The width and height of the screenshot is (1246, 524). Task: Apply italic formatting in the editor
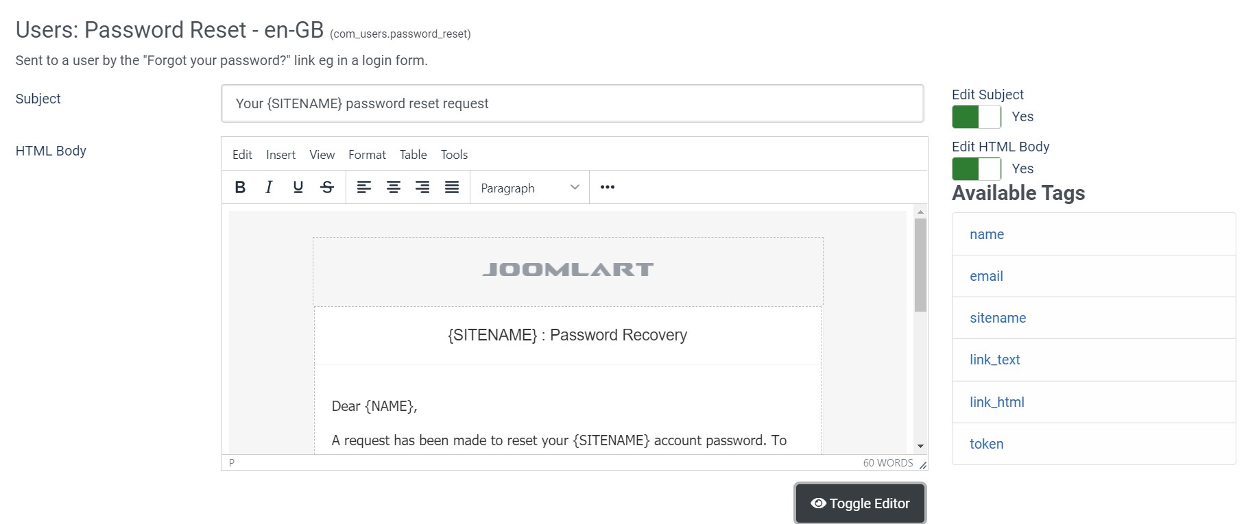pyautogui.click(x=268, y=187)
